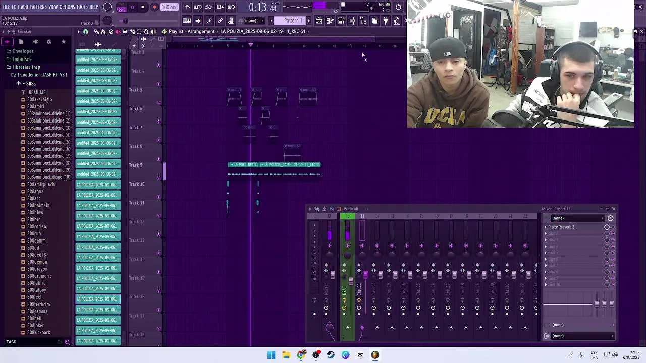Select the playlist playback speaker tool
The height and width of the screenshot is (363, 646).
click(153, 32)
